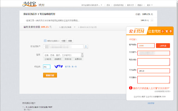Focus the 商品名称 product name textarea

point(154,62)
